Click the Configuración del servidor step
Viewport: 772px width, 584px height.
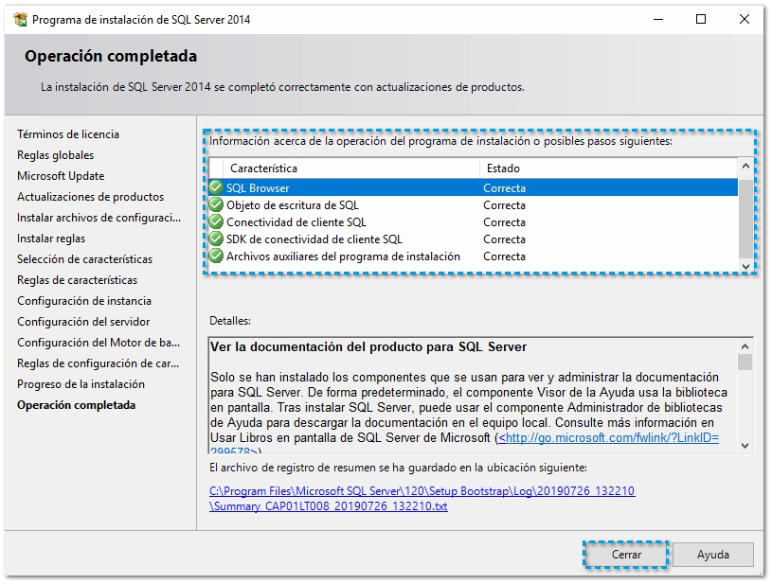coord(83,322)
